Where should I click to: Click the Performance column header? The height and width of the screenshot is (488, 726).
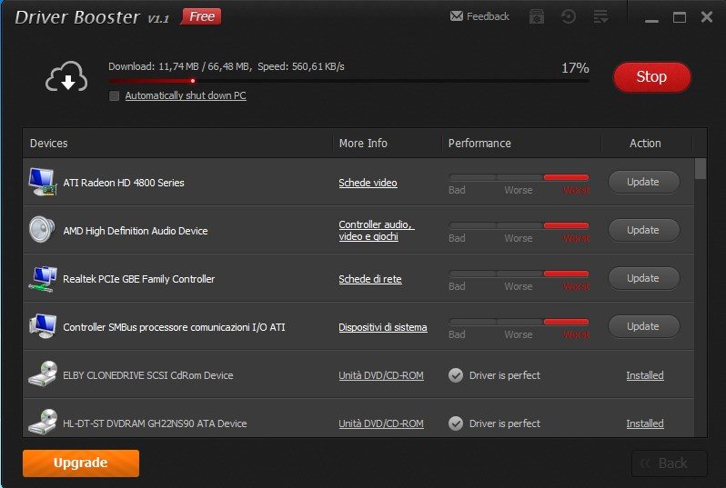479,144
